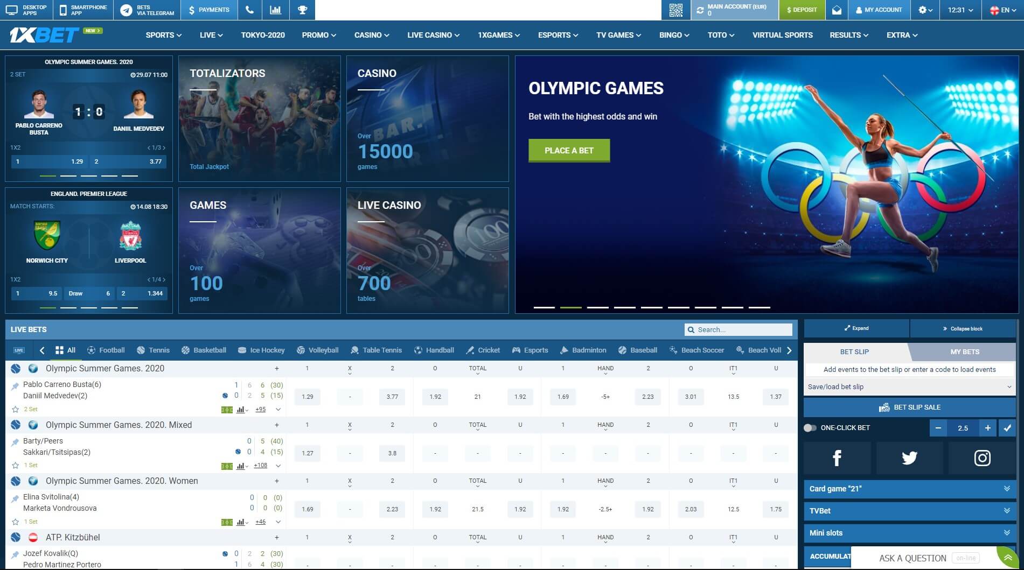Viewport: 1024px width, 570px height.
Task: Select the Football live tab
Action: pyautogui.click(x=106, y=350)
